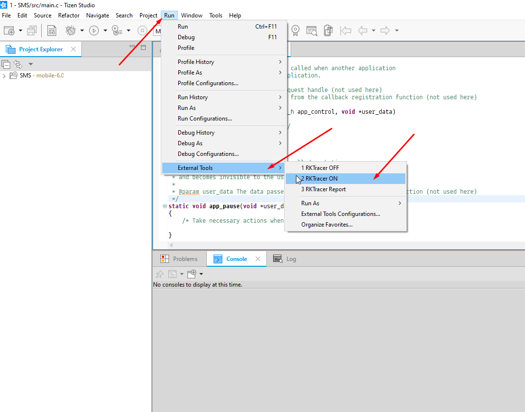Expand the SMS project tree node
The height and width of the screenshot is (412, 525).
pos(4,76)
